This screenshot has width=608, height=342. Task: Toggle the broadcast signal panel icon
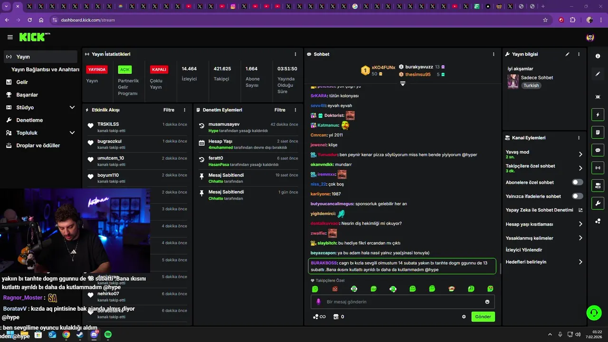(598, 168)
